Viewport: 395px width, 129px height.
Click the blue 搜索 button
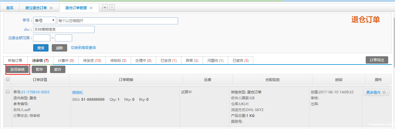pos(41,48)
